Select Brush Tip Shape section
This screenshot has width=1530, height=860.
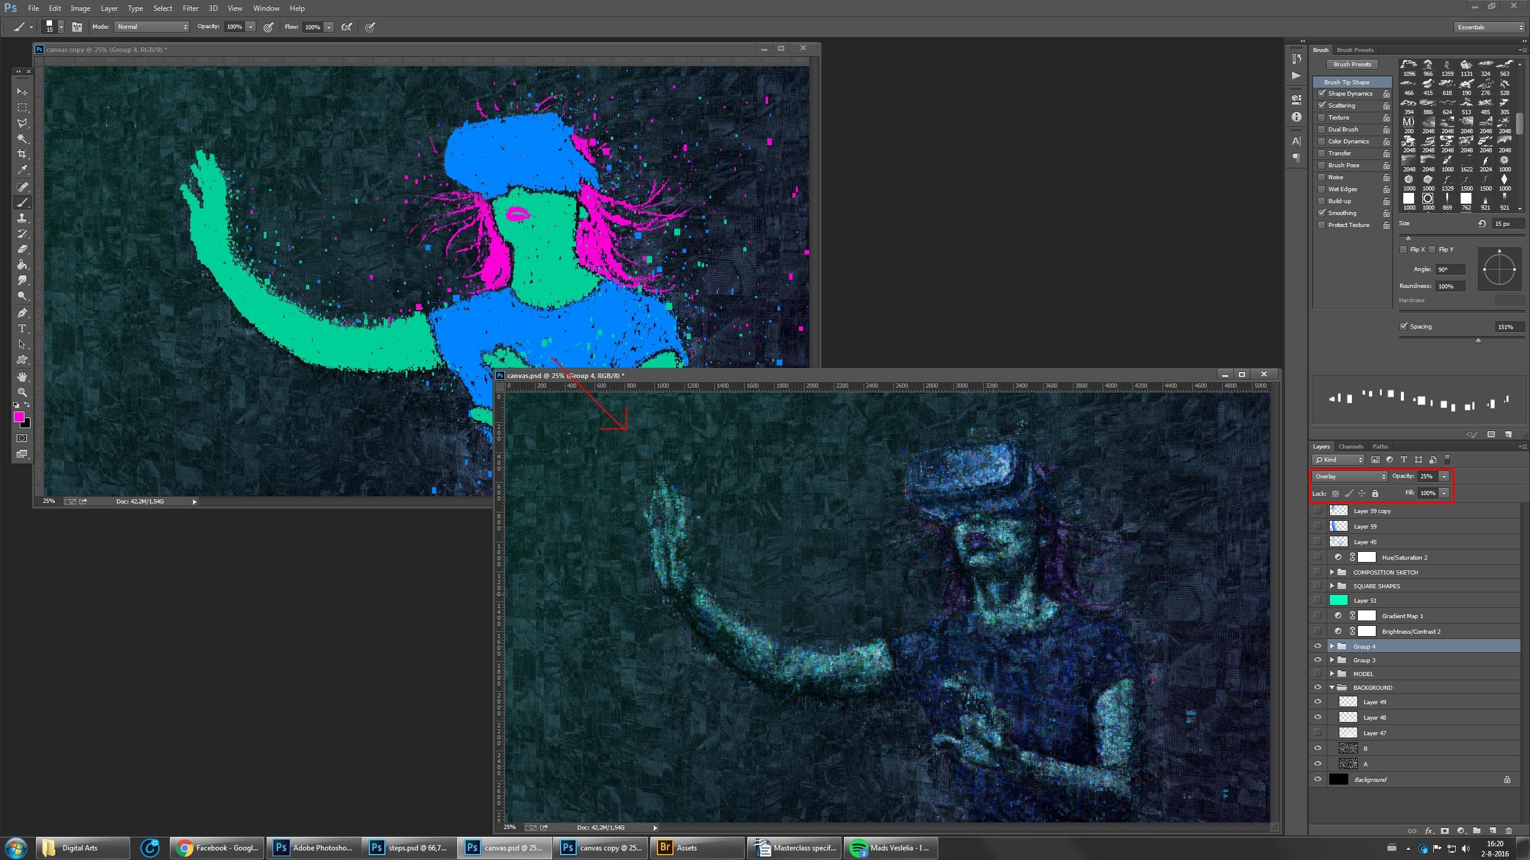[1352, 82]
